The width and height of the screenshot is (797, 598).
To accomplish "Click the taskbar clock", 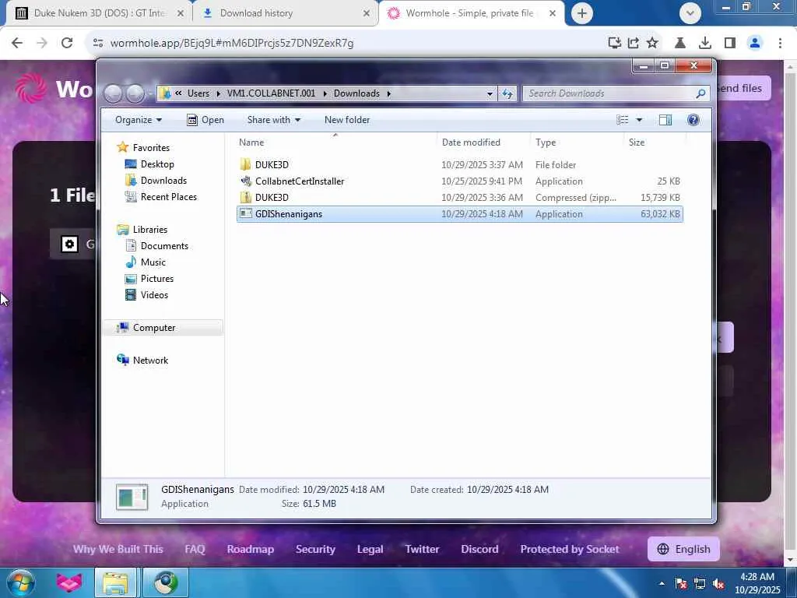I will (x=757, y=583).
